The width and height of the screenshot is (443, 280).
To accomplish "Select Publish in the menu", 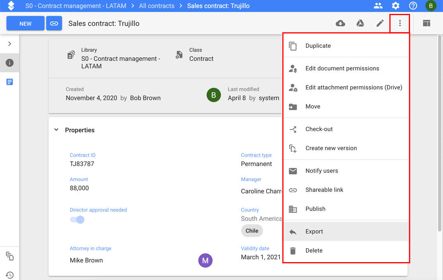I will [x=346, y=209].
